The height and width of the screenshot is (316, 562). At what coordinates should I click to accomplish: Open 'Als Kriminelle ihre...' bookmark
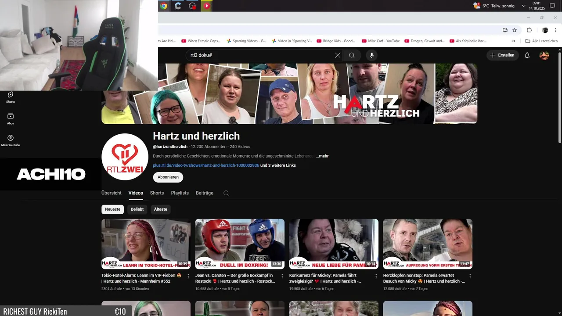(468, 41)
